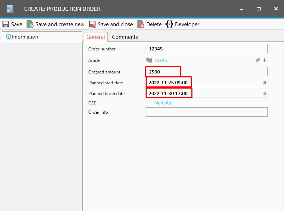Add an article with the plus icon
The width and height of the screenshot is (284, 211).
pos(265,60)
